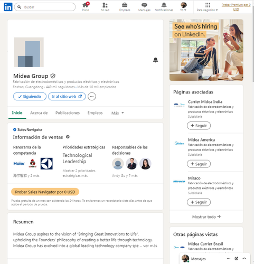Open Mensajes chat icon in top bar

pos(144,7)
